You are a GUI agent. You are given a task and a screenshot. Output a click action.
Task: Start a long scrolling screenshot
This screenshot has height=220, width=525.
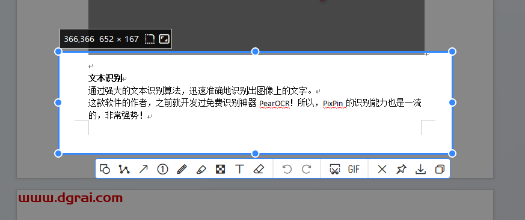pos(334,169)
